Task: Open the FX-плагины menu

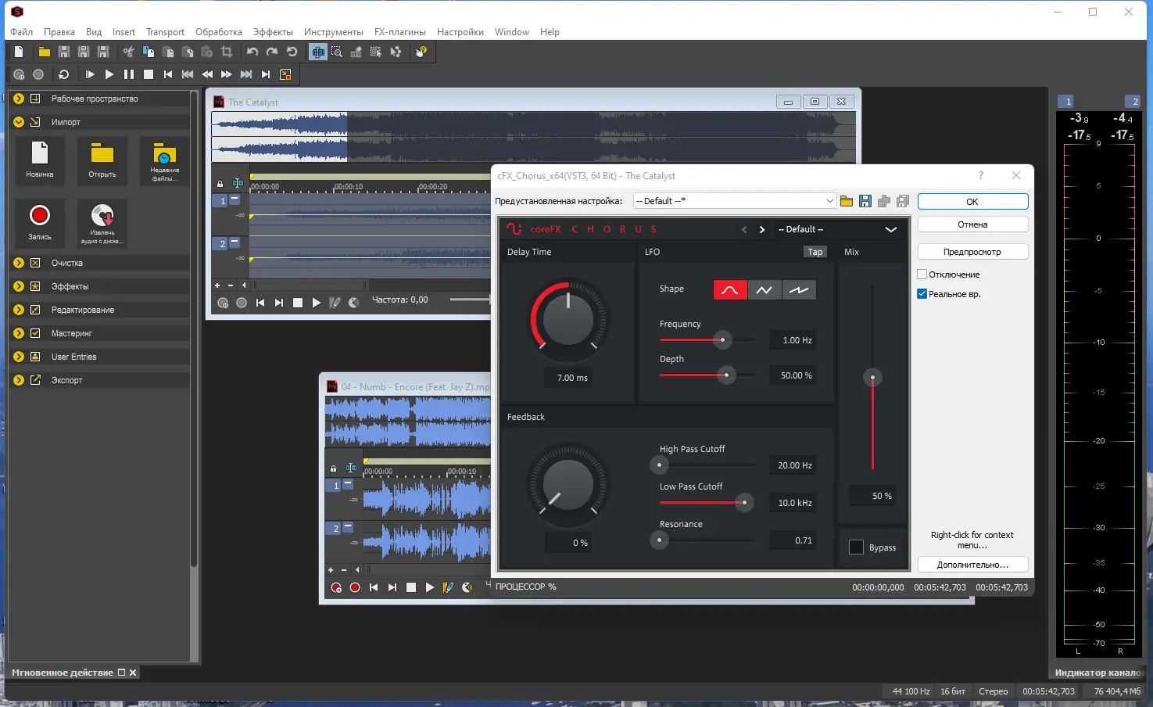Action: pos(399,32)
